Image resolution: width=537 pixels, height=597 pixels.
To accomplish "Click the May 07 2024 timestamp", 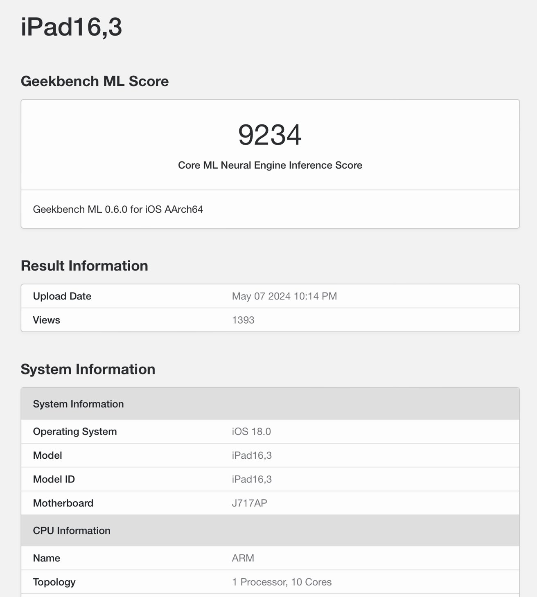I will coord(284,296).
